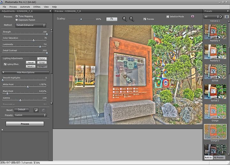Choose the Surreal + lighting button

pyautogui.click(x=42, y=66)
